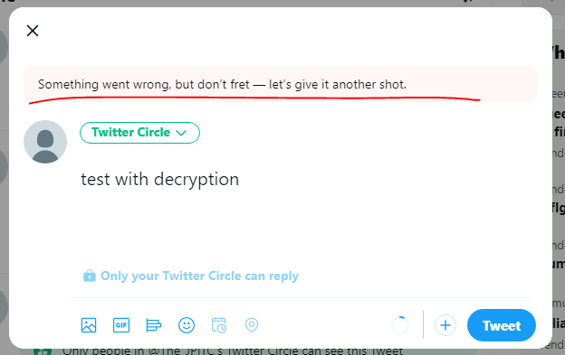
Task: Expand the chevron next to Twitter Circle
Action: pyautogui.click(x=181, y=133)
